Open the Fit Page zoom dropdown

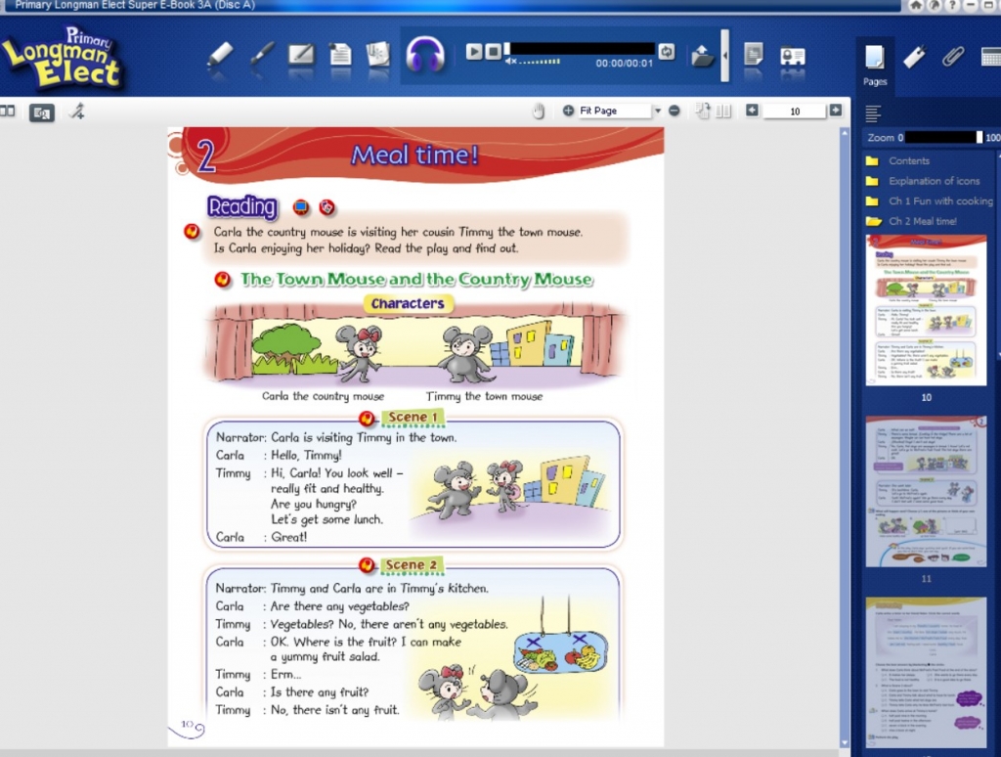click(657, 111)
